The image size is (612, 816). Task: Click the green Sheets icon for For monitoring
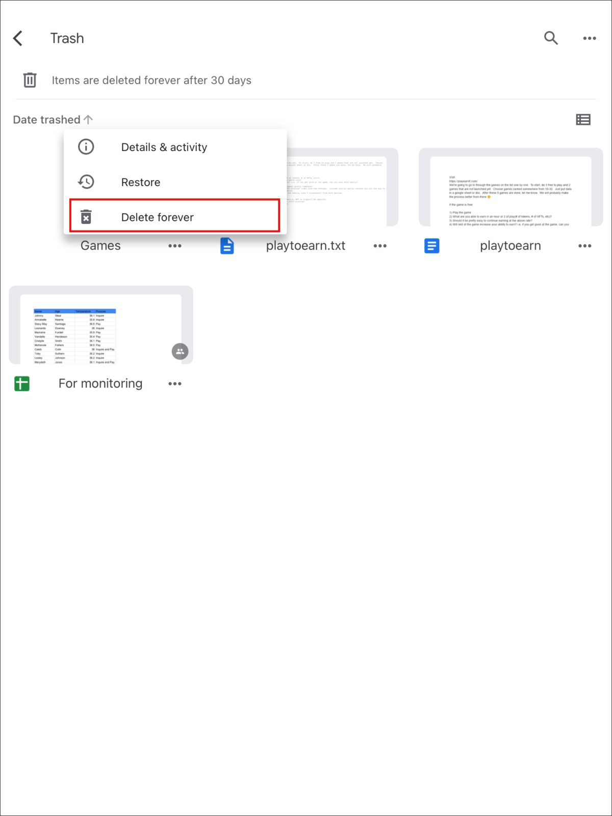[x=22, y=384]
